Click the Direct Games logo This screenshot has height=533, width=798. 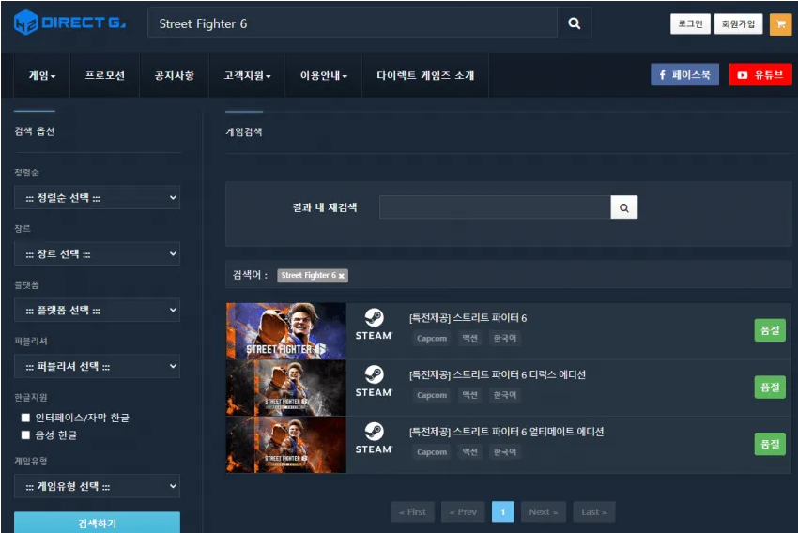click(x=70, y=23)
